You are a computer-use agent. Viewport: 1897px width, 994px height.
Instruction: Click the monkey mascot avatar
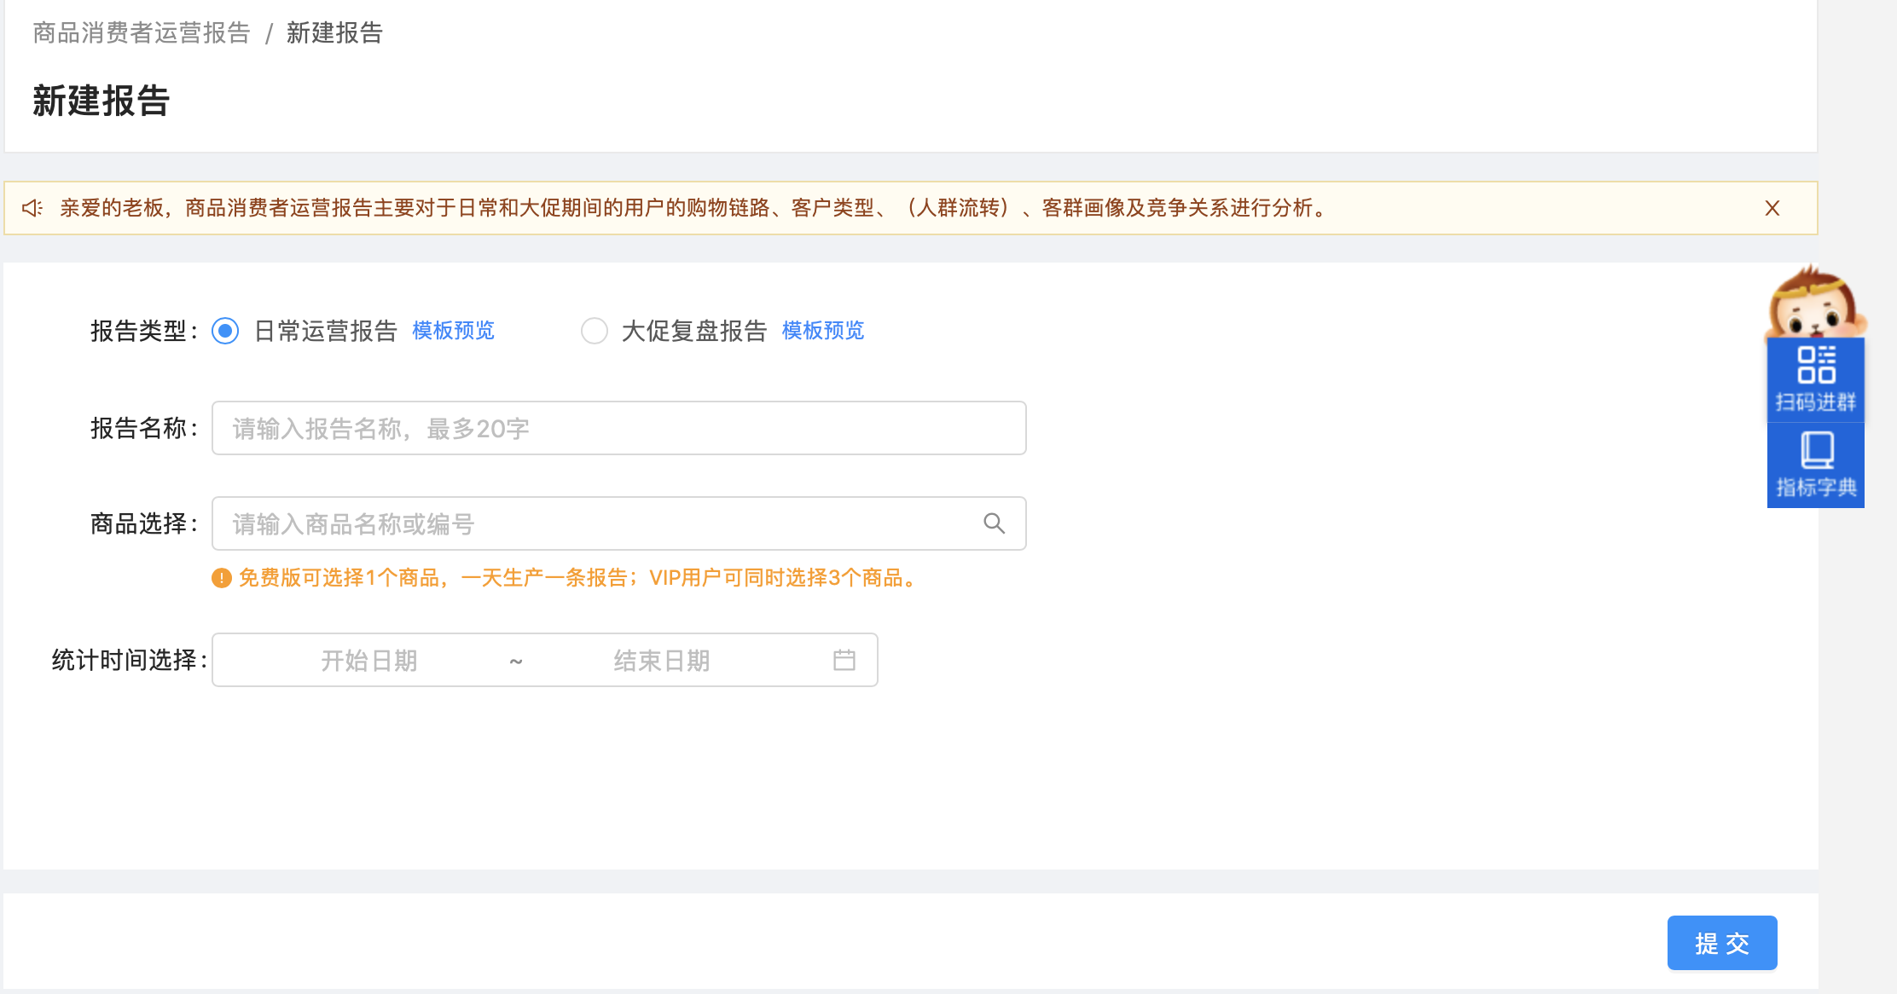pos(1815,303)
